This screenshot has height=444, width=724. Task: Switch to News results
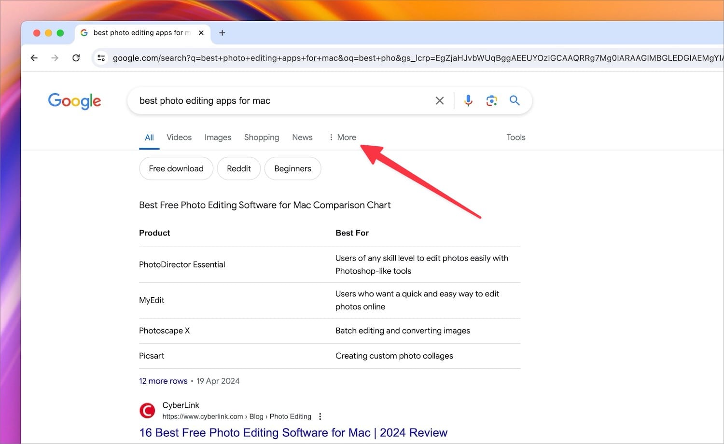pos(302,138)
